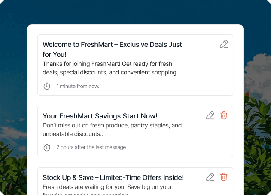Delete the FreshMart Savings Start Now message
The image size is (271, 195).
coord(224,115)
